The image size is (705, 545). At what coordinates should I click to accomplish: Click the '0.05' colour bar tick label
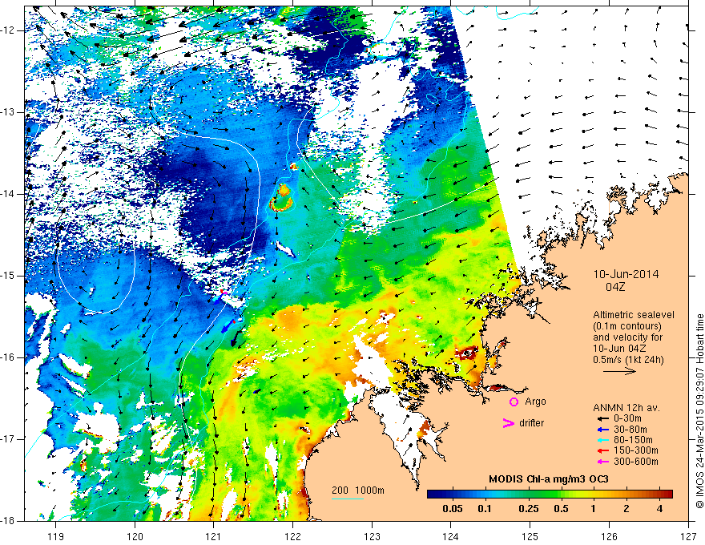[x=453, y=509]
